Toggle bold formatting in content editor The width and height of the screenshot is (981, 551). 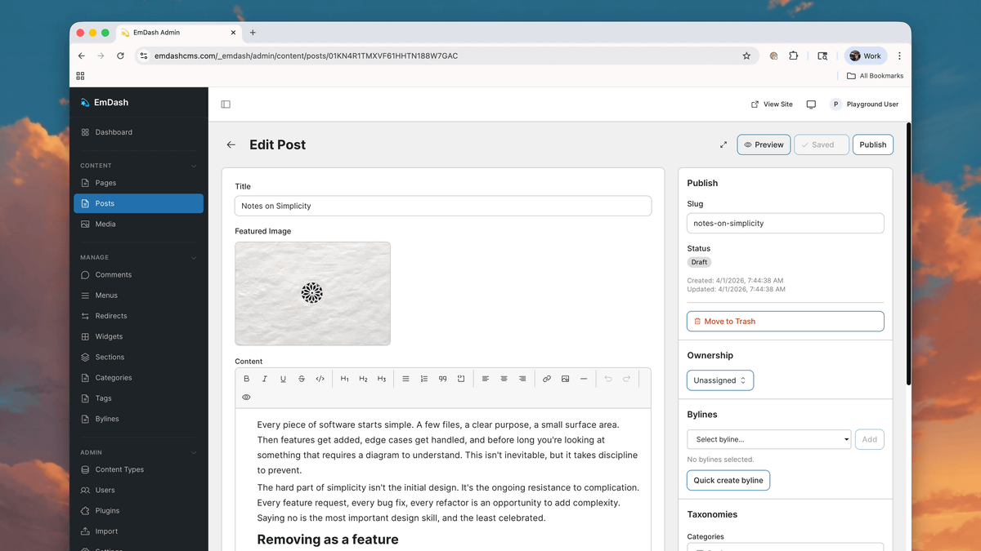247,379
